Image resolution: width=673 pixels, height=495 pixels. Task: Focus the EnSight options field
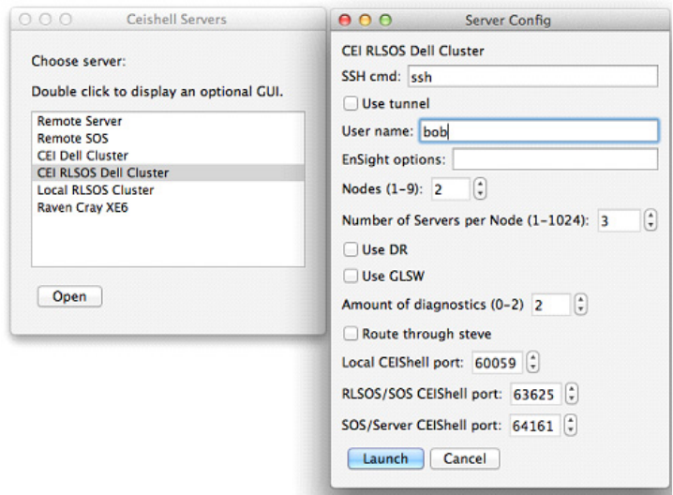click(x=555, y=158)
